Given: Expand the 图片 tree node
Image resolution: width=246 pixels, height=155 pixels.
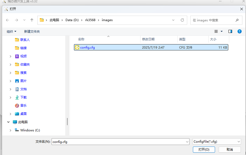Looking at the screenshot, I should point(10,81).
